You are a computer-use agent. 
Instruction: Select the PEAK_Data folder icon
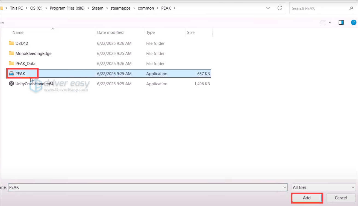(11, 63)
